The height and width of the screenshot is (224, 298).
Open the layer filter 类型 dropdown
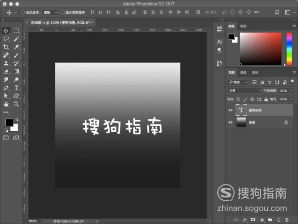click(x=238, y=82)
